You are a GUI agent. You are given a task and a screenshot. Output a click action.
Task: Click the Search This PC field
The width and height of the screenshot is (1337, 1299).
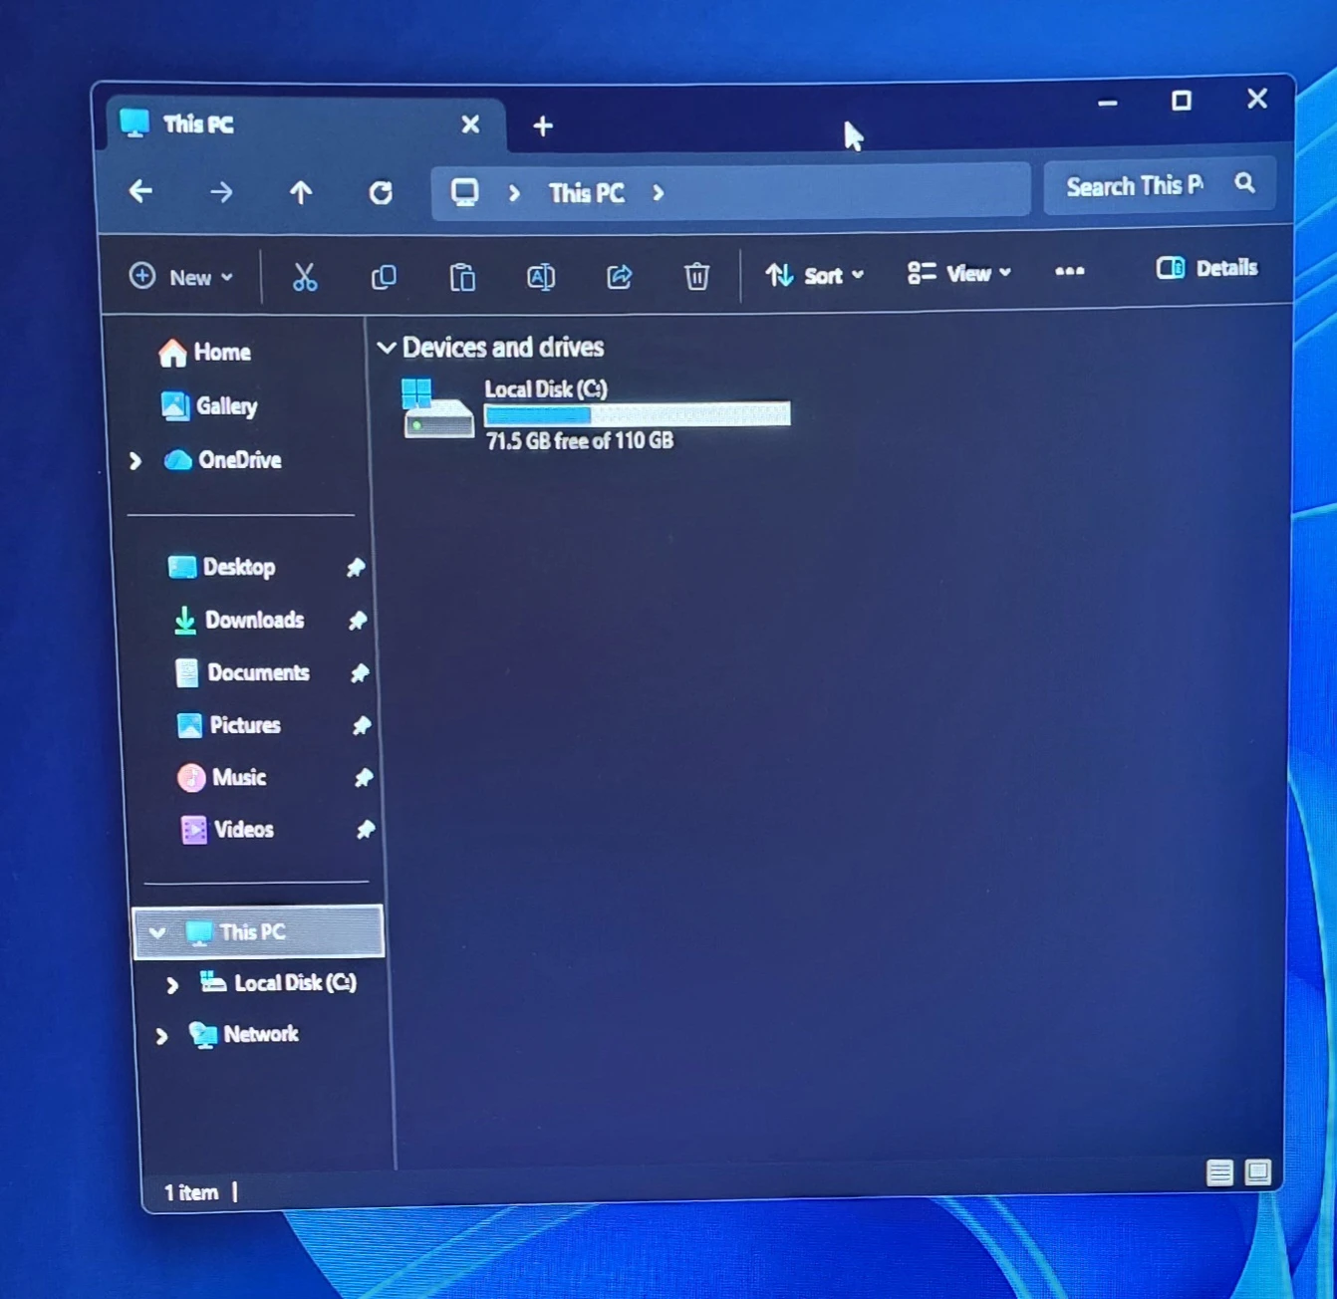(1159, 185)
